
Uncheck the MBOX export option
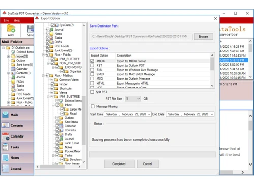92,61
